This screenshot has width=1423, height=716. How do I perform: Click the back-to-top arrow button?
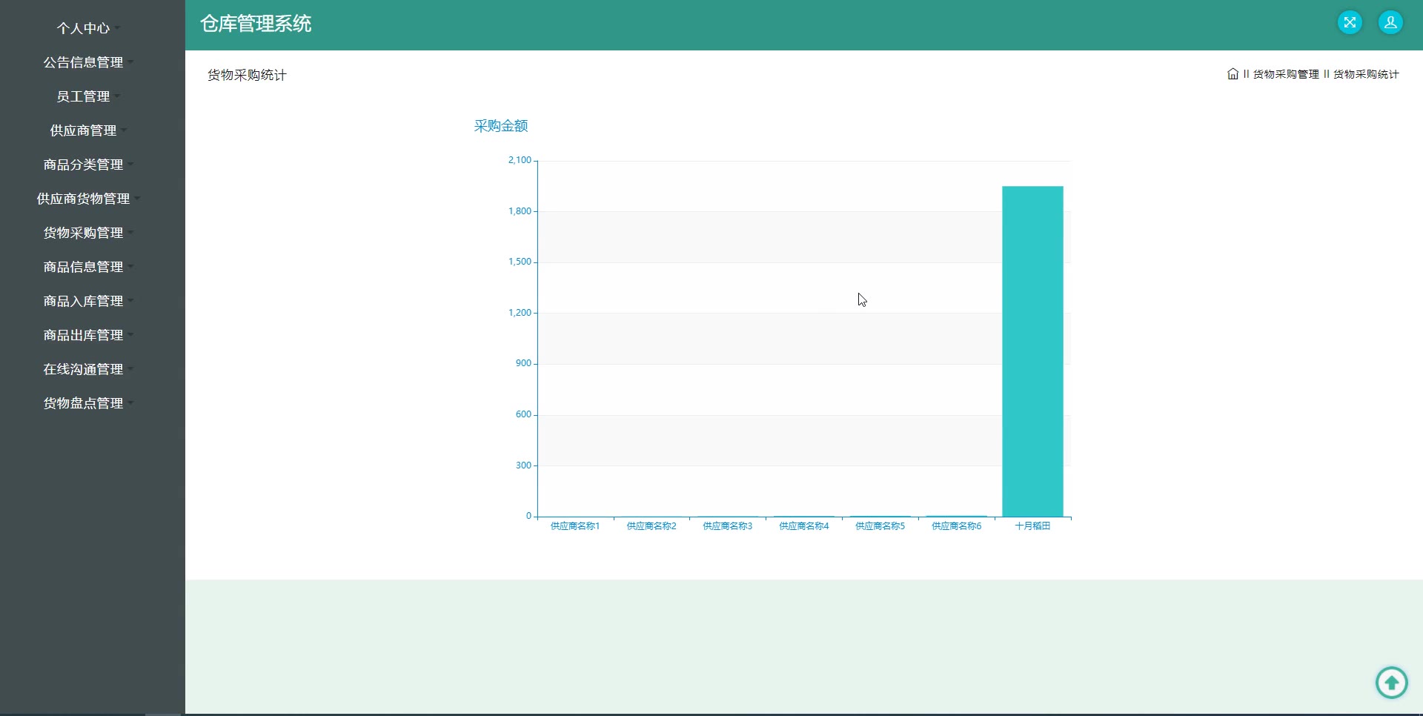pos(1391,683)
